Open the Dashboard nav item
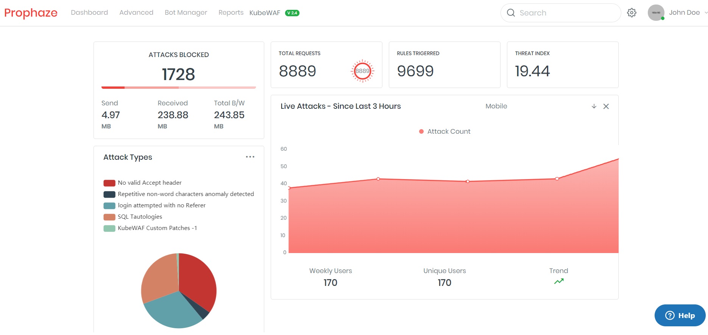The height and width of the screenshot is (335, 708). (x=89, y=12)
